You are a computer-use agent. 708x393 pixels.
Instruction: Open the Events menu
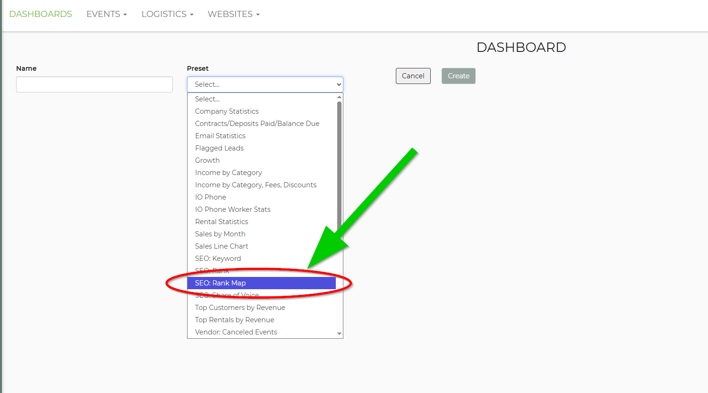[107, 14]
